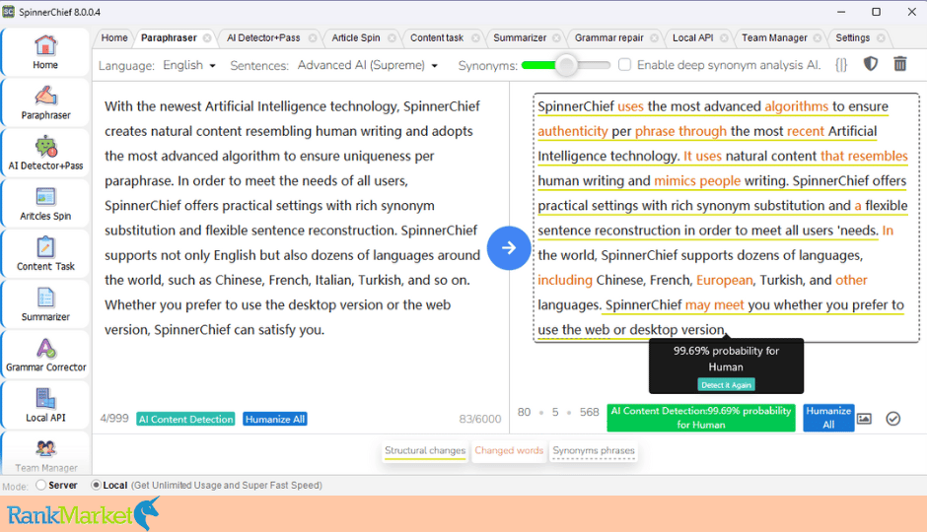Viewport: 927px width, 532px height.
Task: Click Detect it Again in tooltip
Action: coord(726,385)
